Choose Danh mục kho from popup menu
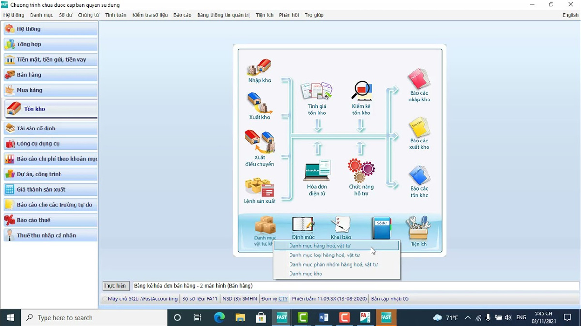 pyautogui.click(x=306, y=274)
